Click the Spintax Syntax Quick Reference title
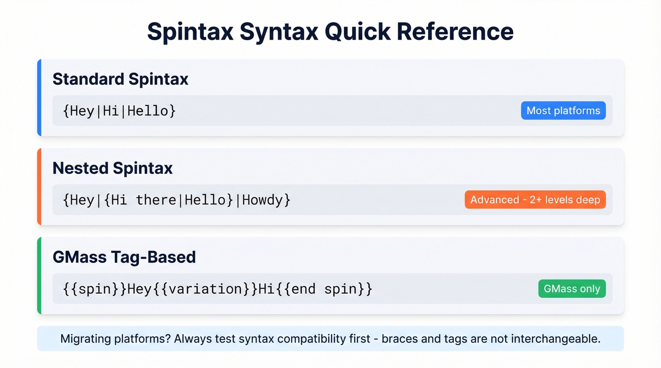 coord(330,32)
